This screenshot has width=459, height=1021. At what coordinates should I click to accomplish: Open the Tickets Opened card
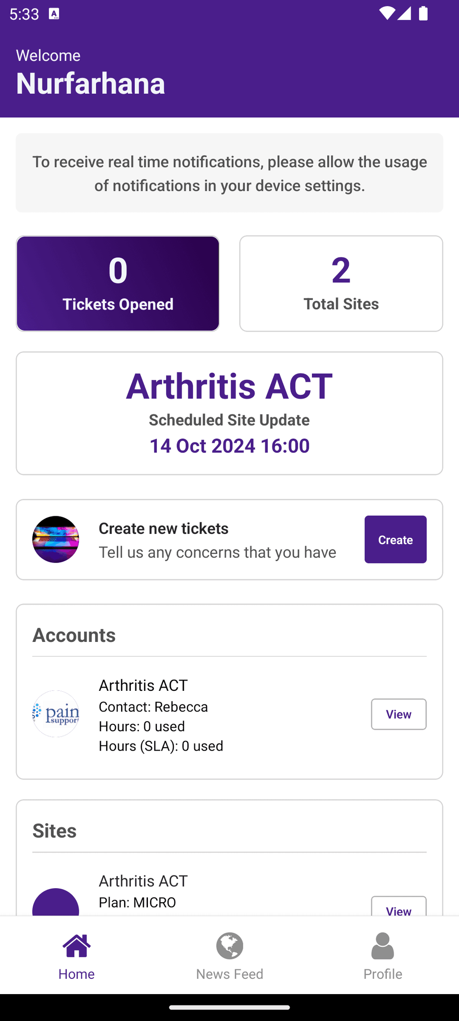118,284
